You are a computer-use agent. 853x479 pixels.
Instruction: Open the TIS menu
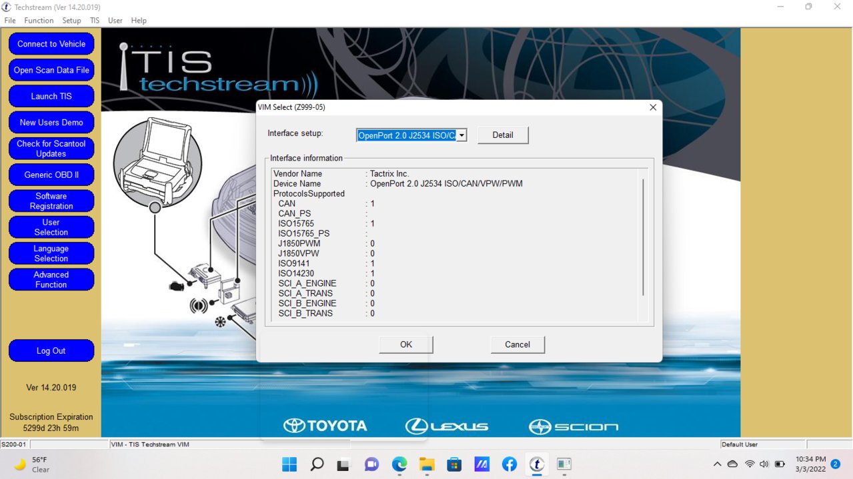tap(95, 21)
